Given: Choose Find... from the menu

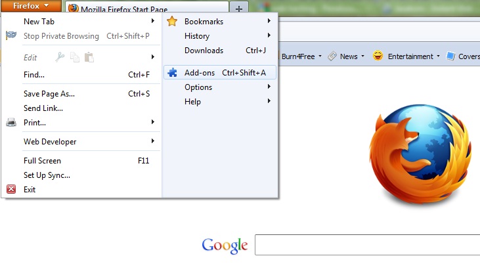Looking at the screenshot, I should (81, 75).
